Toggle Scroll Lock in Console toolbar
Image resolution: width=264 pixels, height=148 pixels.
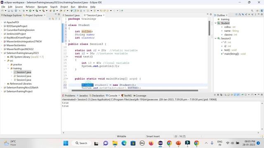tap(229, 95)
